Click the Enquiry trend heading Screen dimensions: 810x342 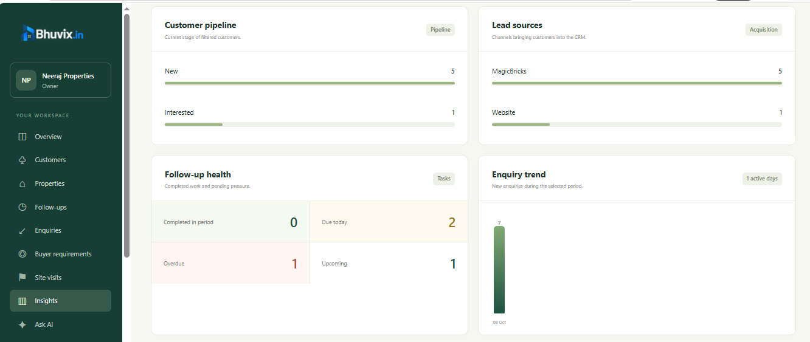coord(519,174)
